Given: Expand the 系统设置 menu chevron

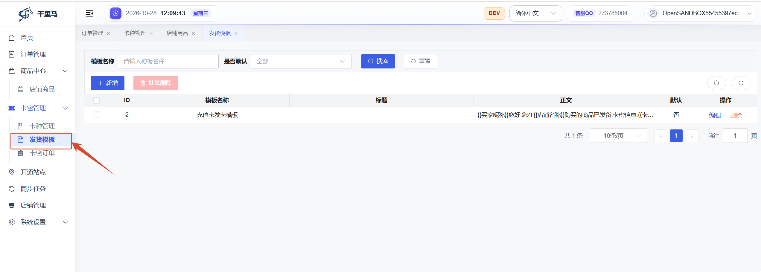Looking at the screenshot, I should [65, 222].
